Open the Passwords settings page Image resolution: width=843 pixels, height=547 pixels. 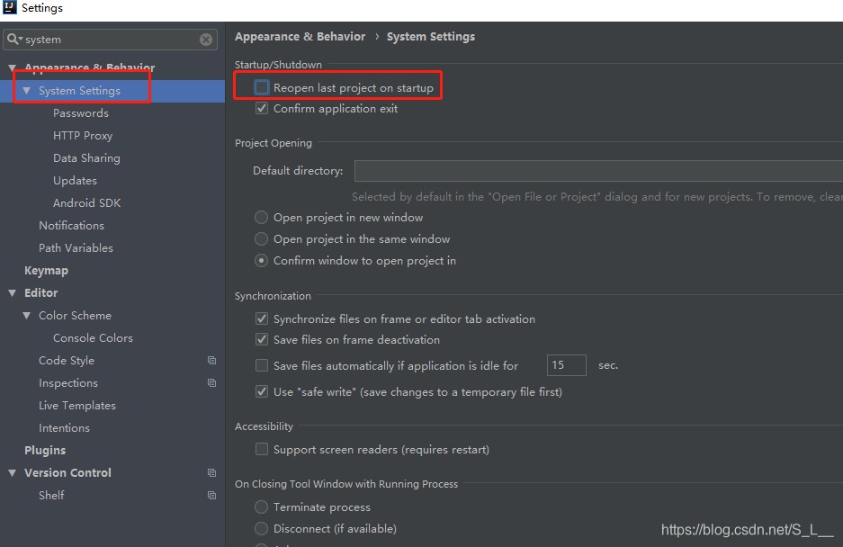[81, 113]
